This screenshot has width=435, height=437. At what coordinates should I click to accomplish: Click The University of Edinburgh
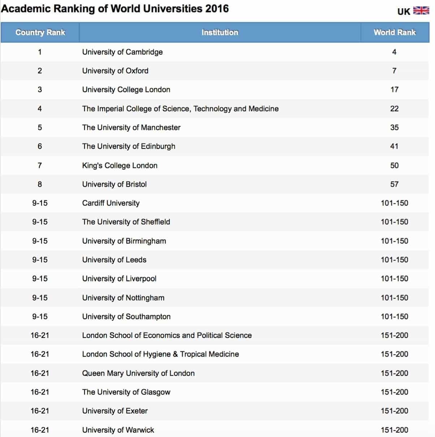click(x=128, y=146)
